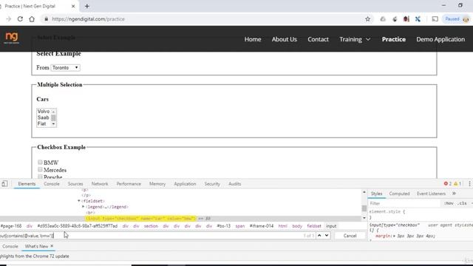Image resolution: width=473 pixels, height=266 pixels.
Task: Focus the Styles Filter input
Action: point(404,203)
